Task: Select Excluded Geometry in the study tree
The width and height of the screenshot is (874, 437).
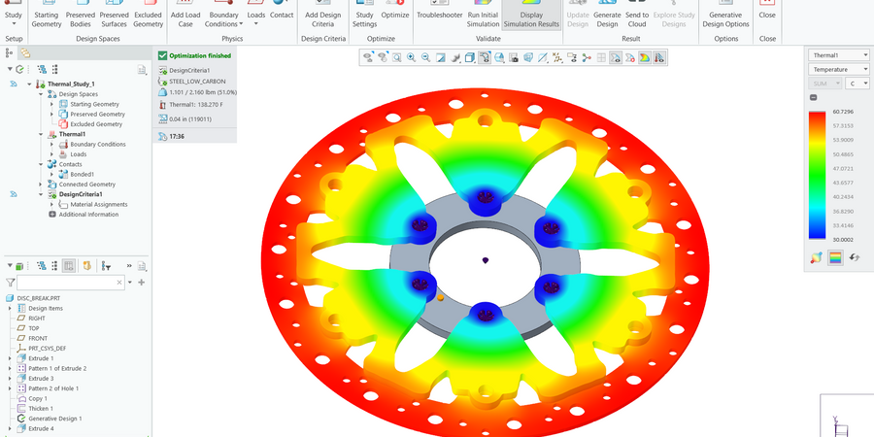Action: tap(94, 124)
